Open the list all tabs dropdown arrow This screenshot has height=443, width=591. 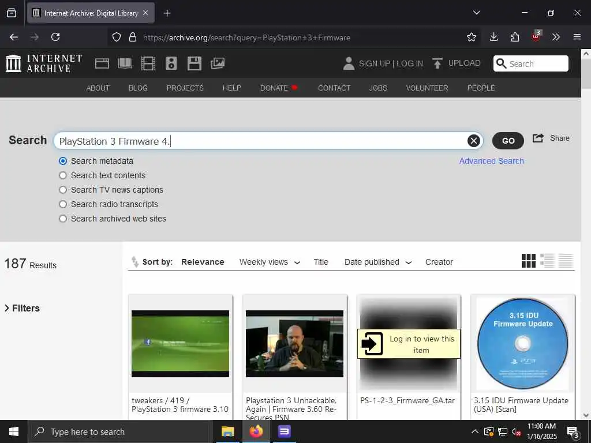coord(476,13)
